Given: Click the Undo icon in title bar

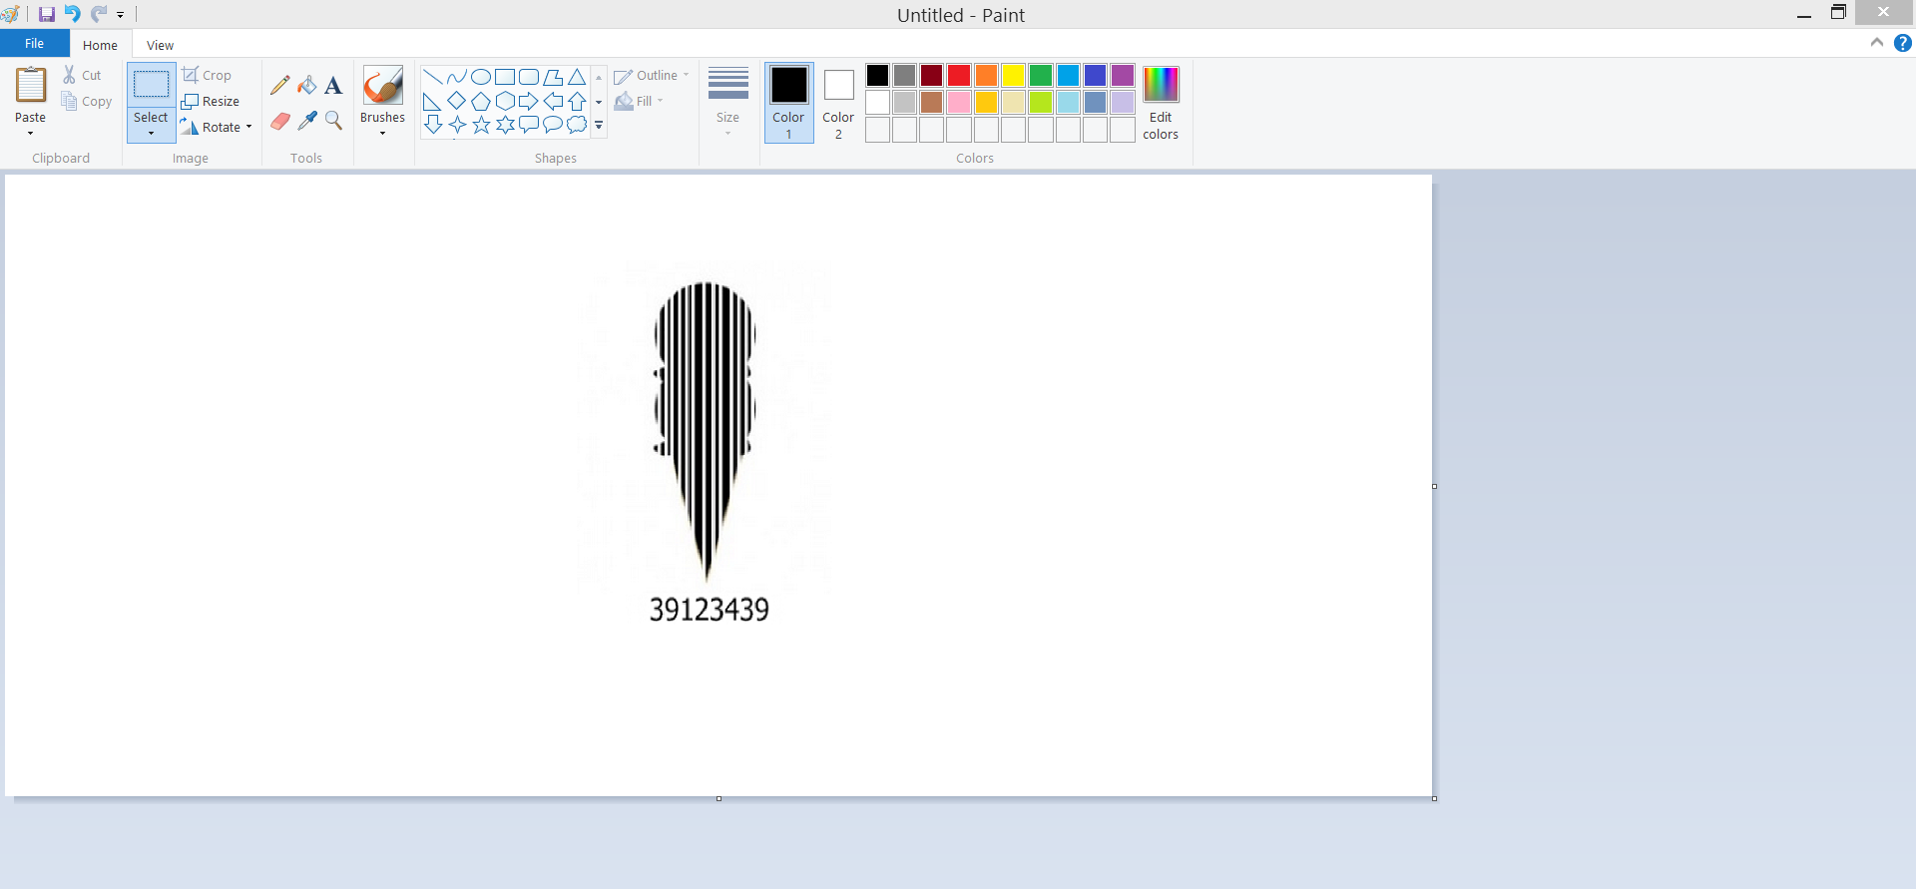Looking at the screenshot, I should (72, 14).
